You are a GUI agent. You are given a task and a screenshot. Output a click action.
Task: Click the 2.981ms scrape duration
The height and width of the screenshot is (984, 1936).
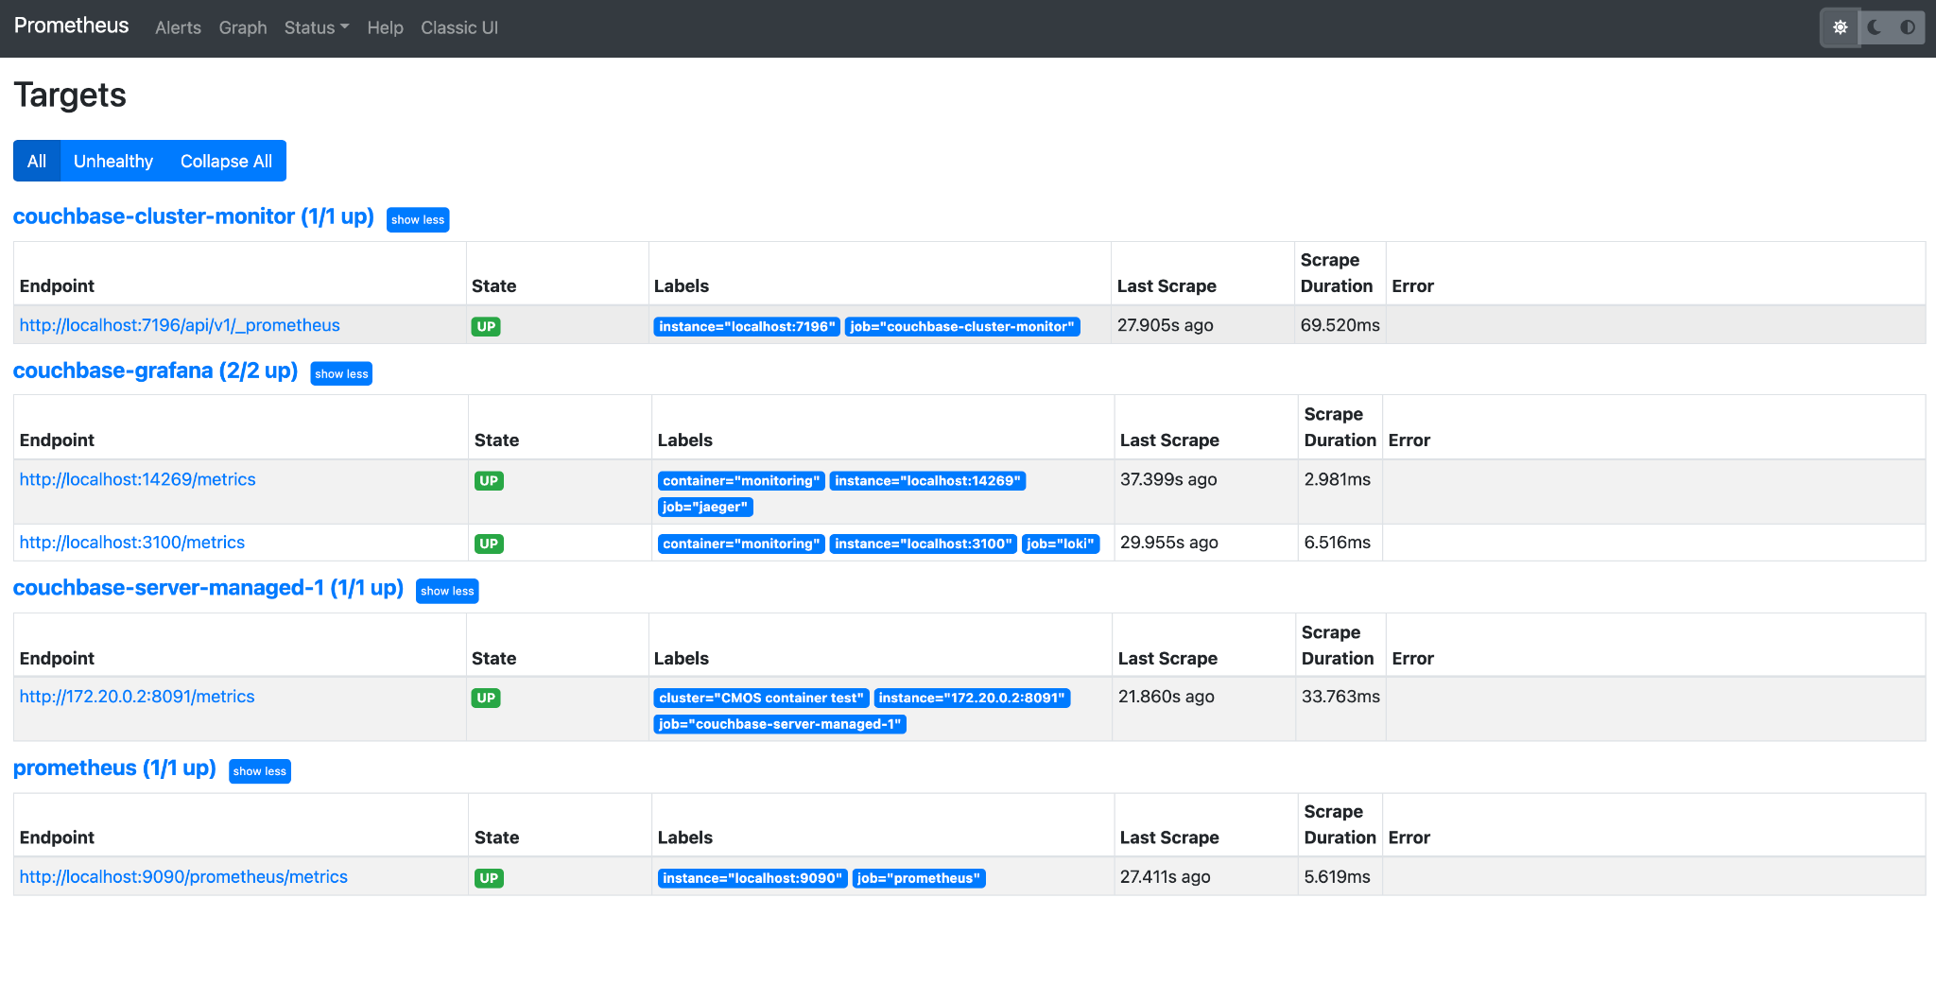pyautogui.click(x=1337, y=479)
